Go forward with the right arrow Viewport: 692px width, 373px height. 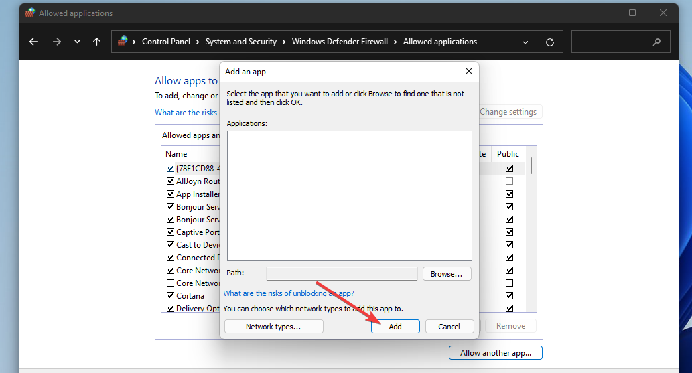56,42
